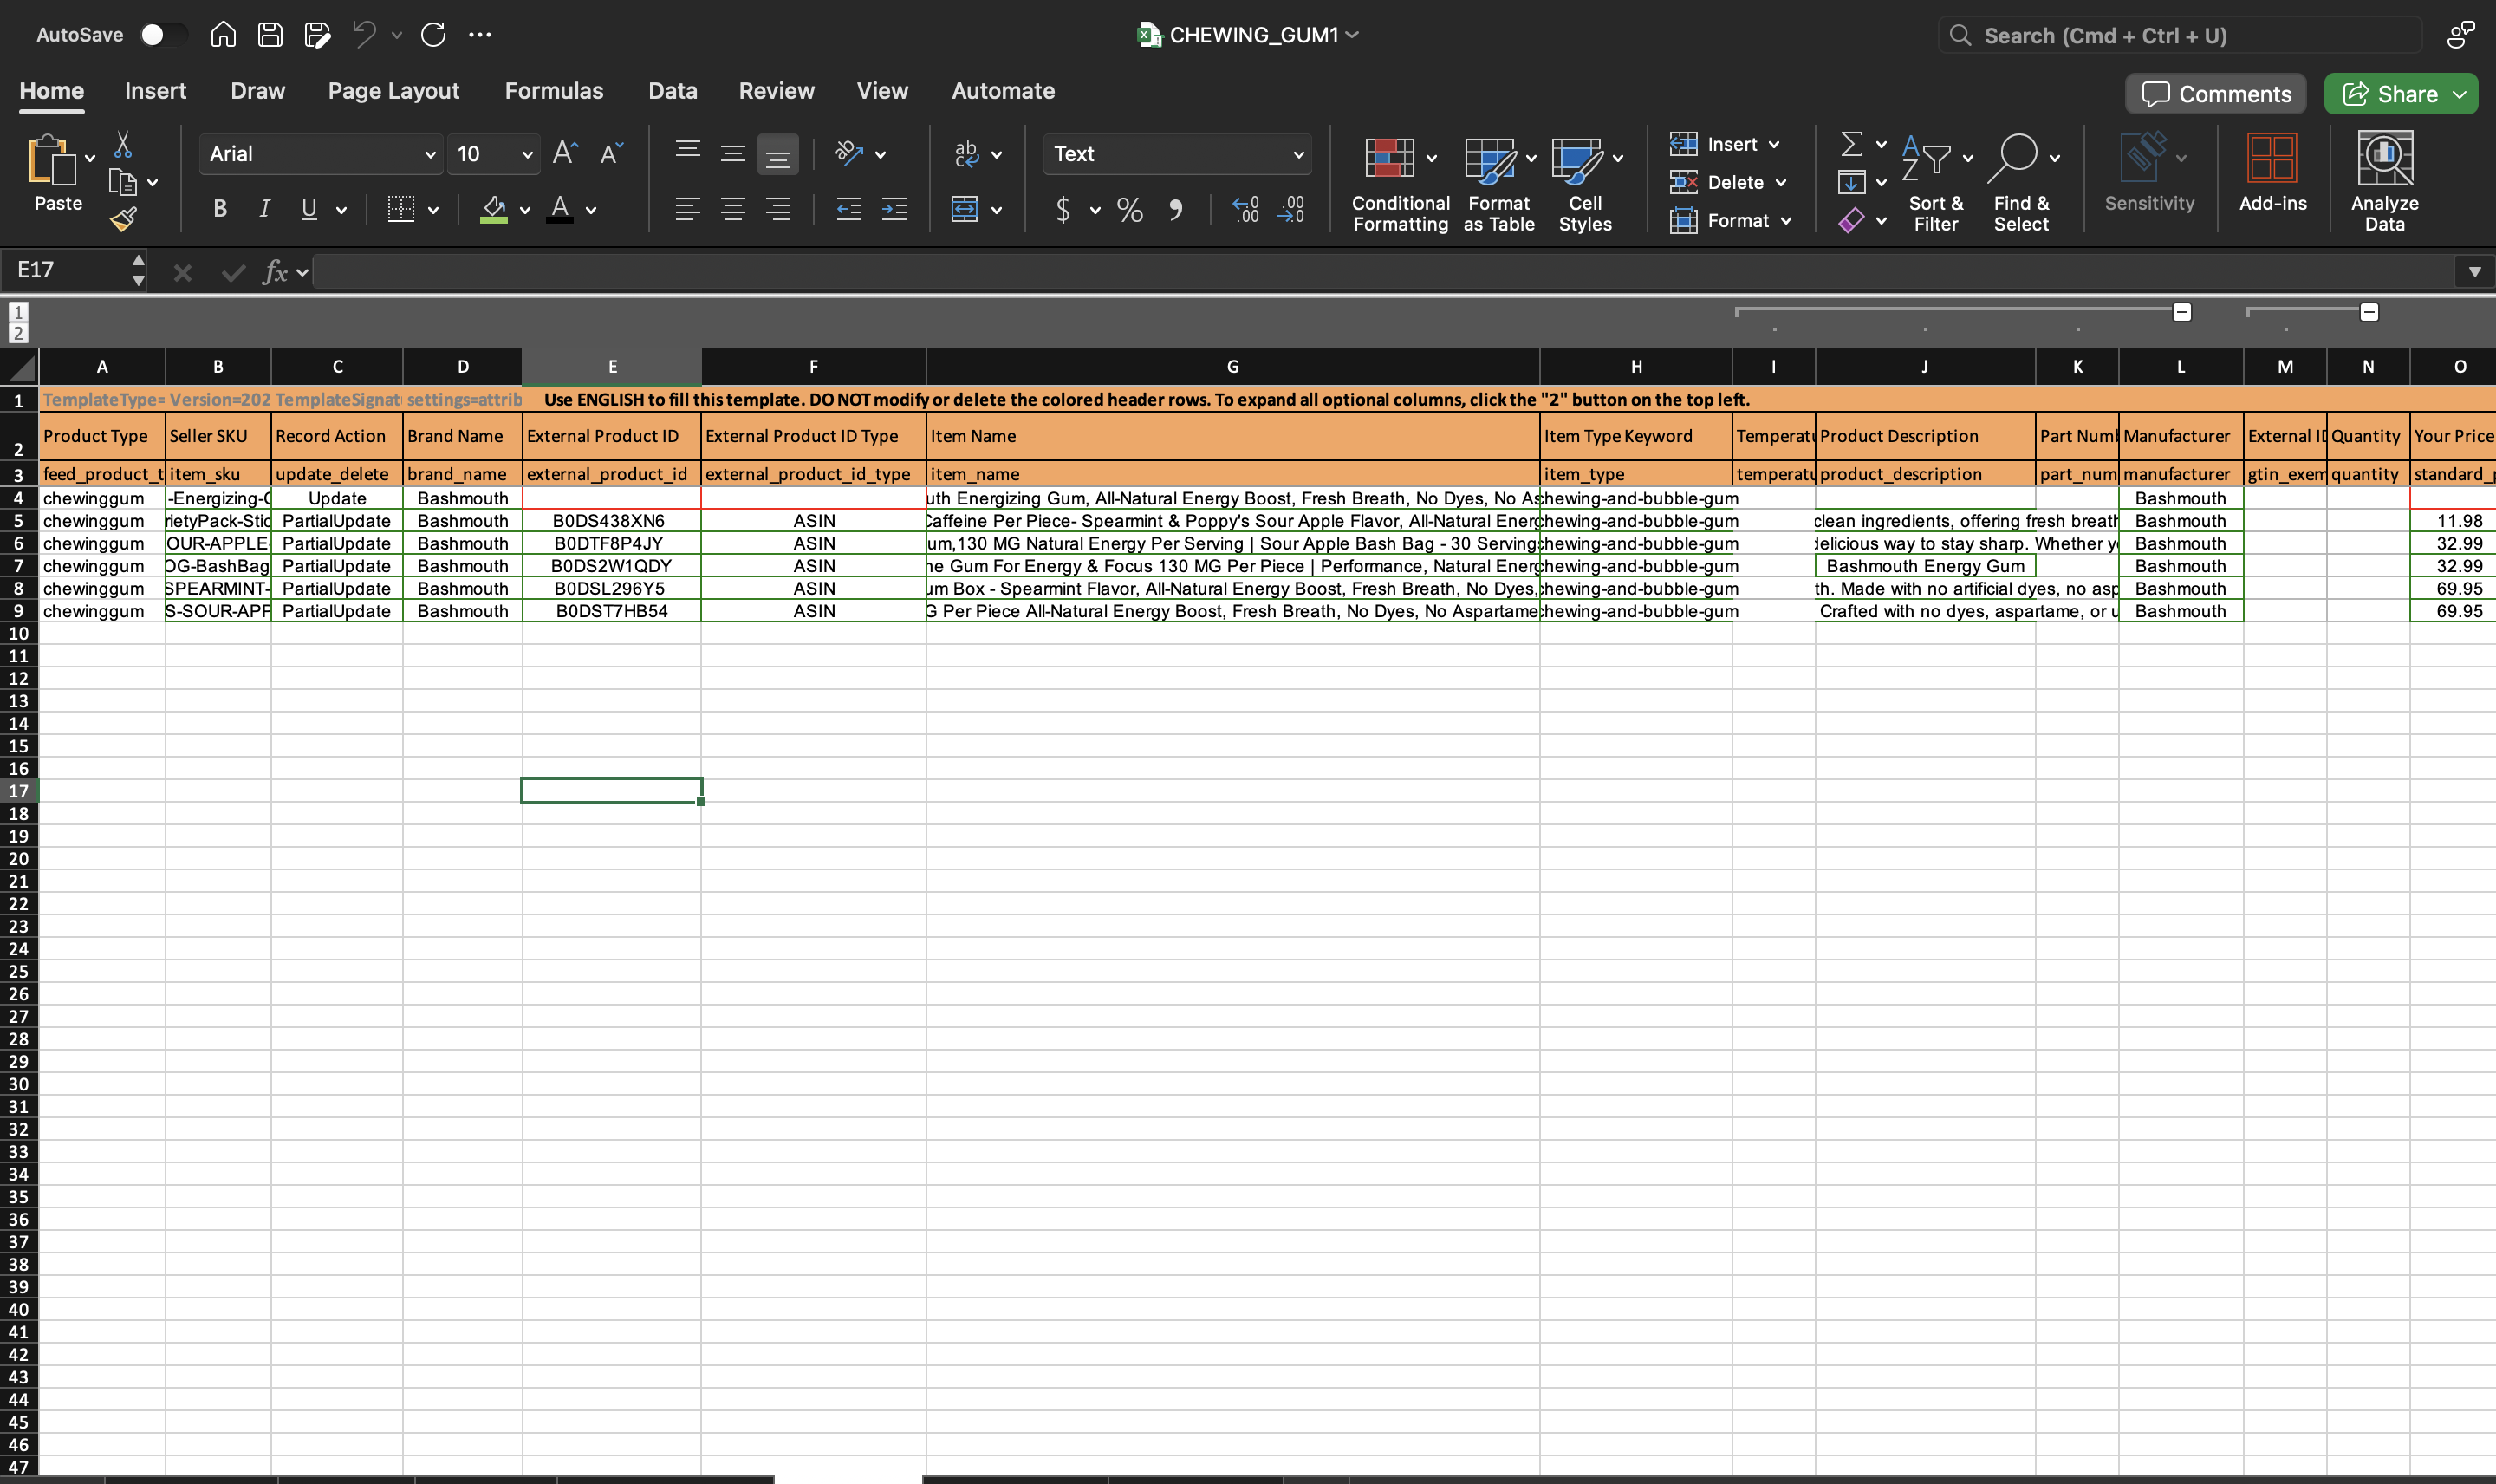The height and width of the screenshot is (1484, 2496).
Task: Click the fx Insert Function icon
Action: click(x=275, y=272)
